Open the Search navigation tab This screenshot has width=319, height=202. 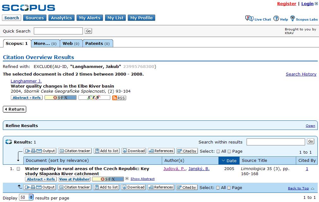(12, 18)
